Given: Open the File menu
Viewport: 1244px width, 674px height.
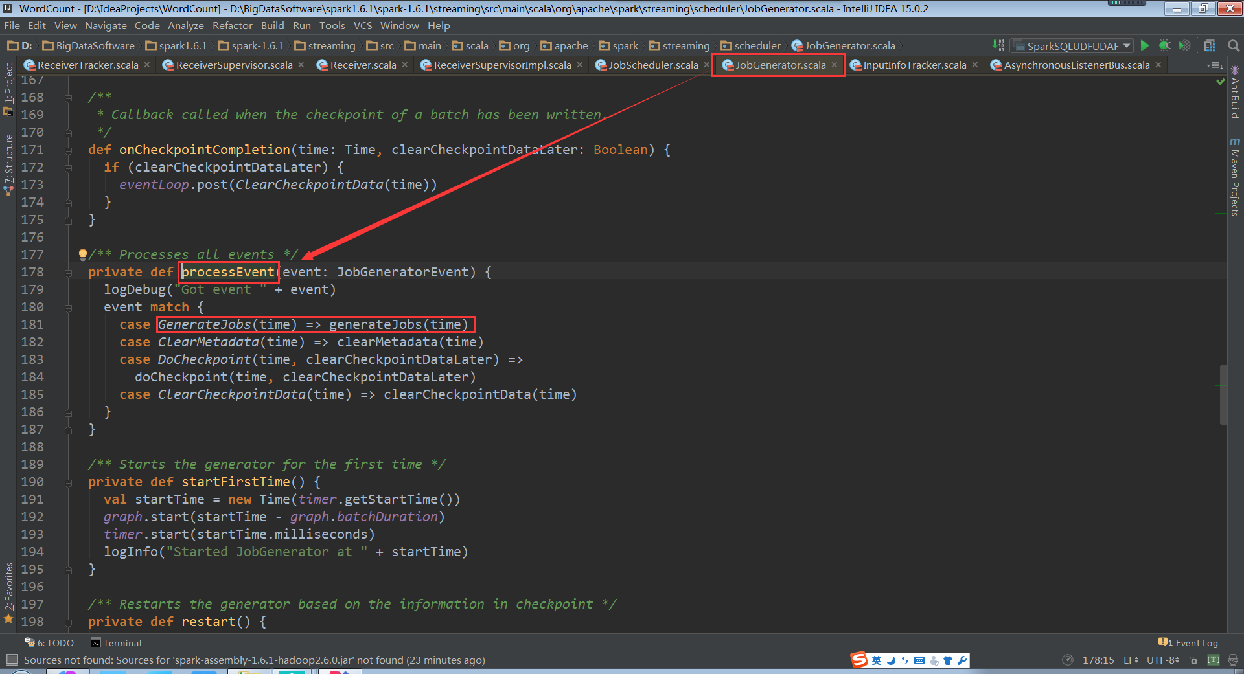Looking at the screenshot, I should click(12, 26).
